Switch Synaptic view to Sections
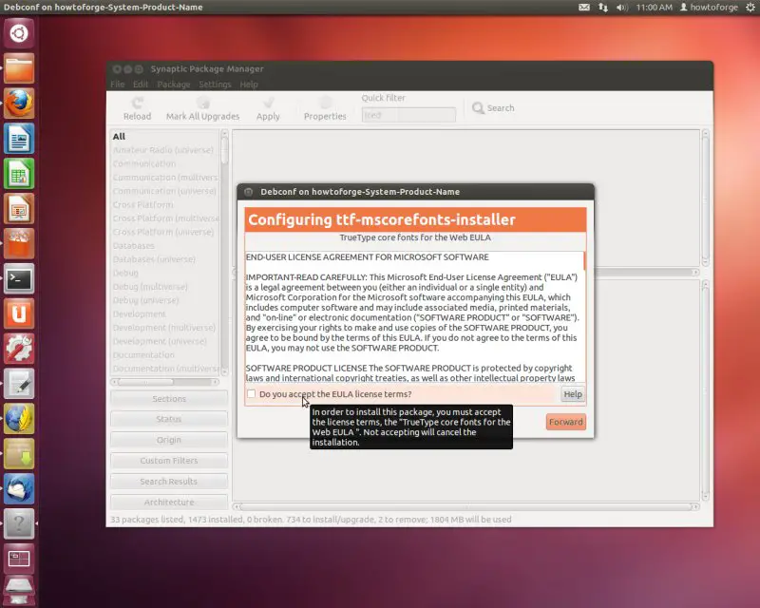 click(169, 399)
